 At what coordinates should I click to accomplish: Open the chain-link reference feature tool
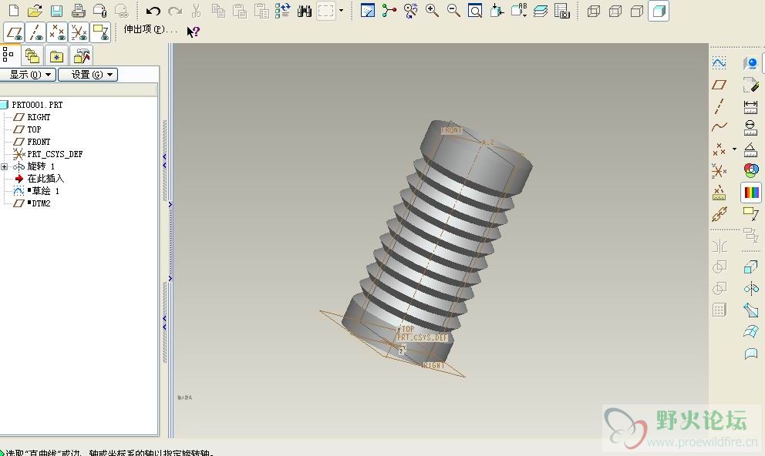(720, 214)
